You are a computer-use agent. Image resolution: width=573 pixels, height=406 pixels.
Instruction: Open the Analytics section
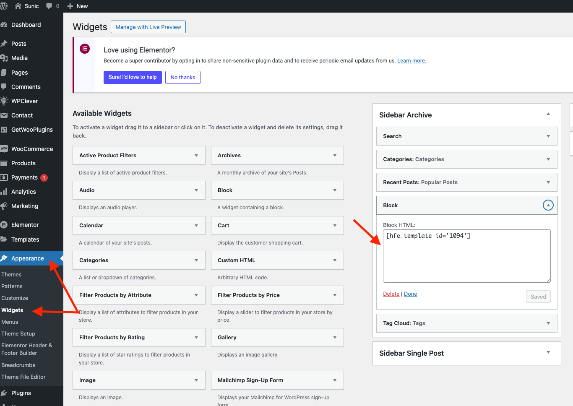[x=23, y=192]
